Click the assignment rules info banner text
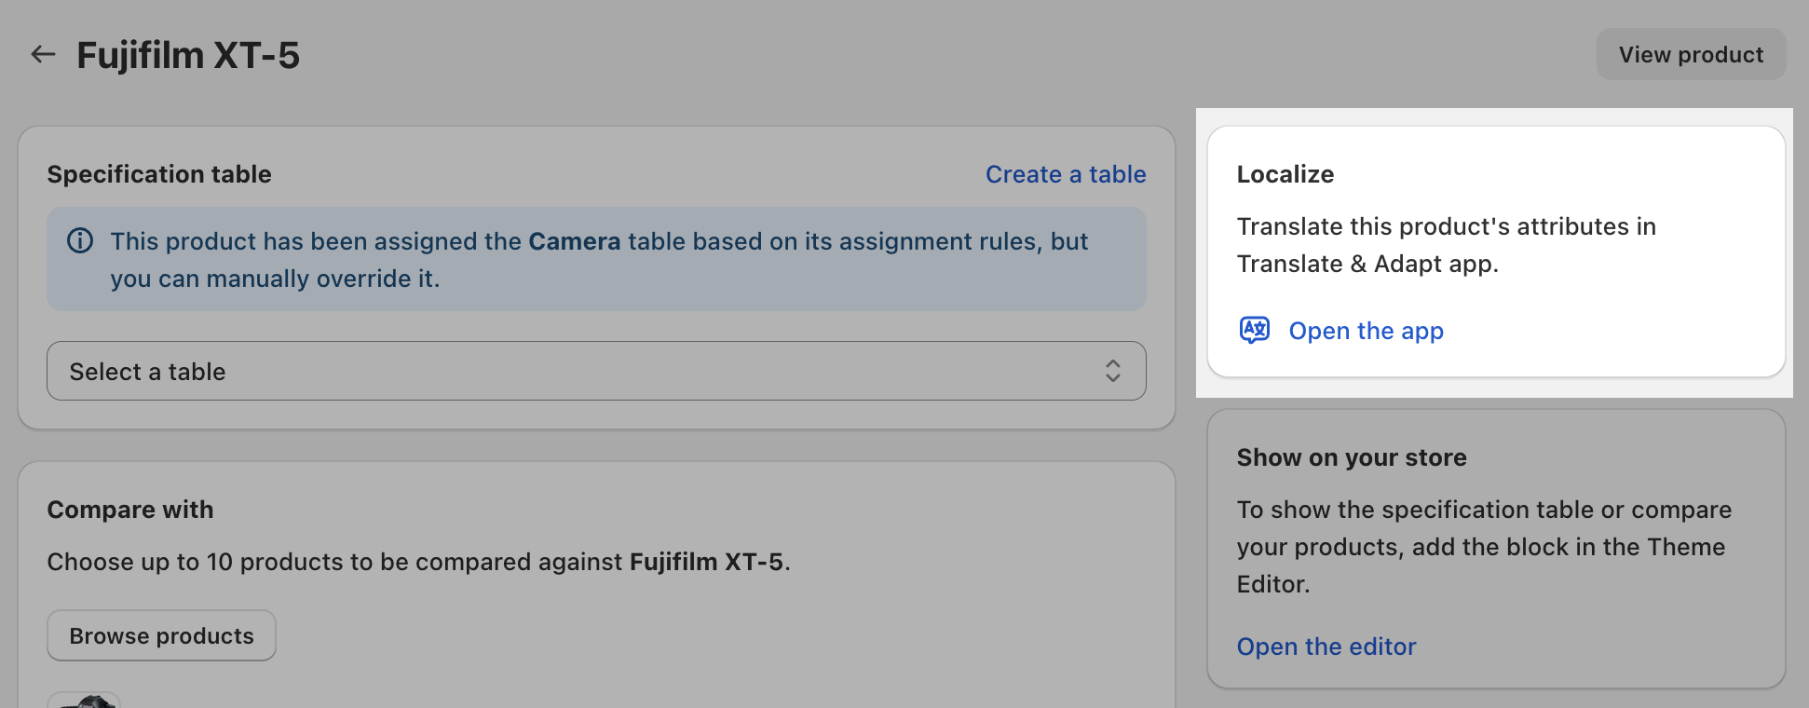This screenshot has height=708, width=1809. tap(599, 260)
